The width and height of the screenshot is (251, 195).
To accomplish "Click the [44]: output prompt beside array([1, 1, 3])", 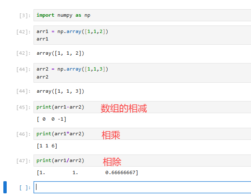I will pyautogui.click(x=23, y=91).
